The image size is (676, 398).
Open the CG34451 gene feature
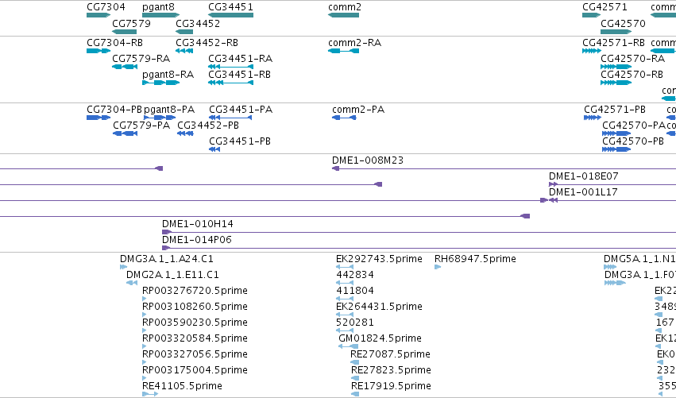[230, 15]
